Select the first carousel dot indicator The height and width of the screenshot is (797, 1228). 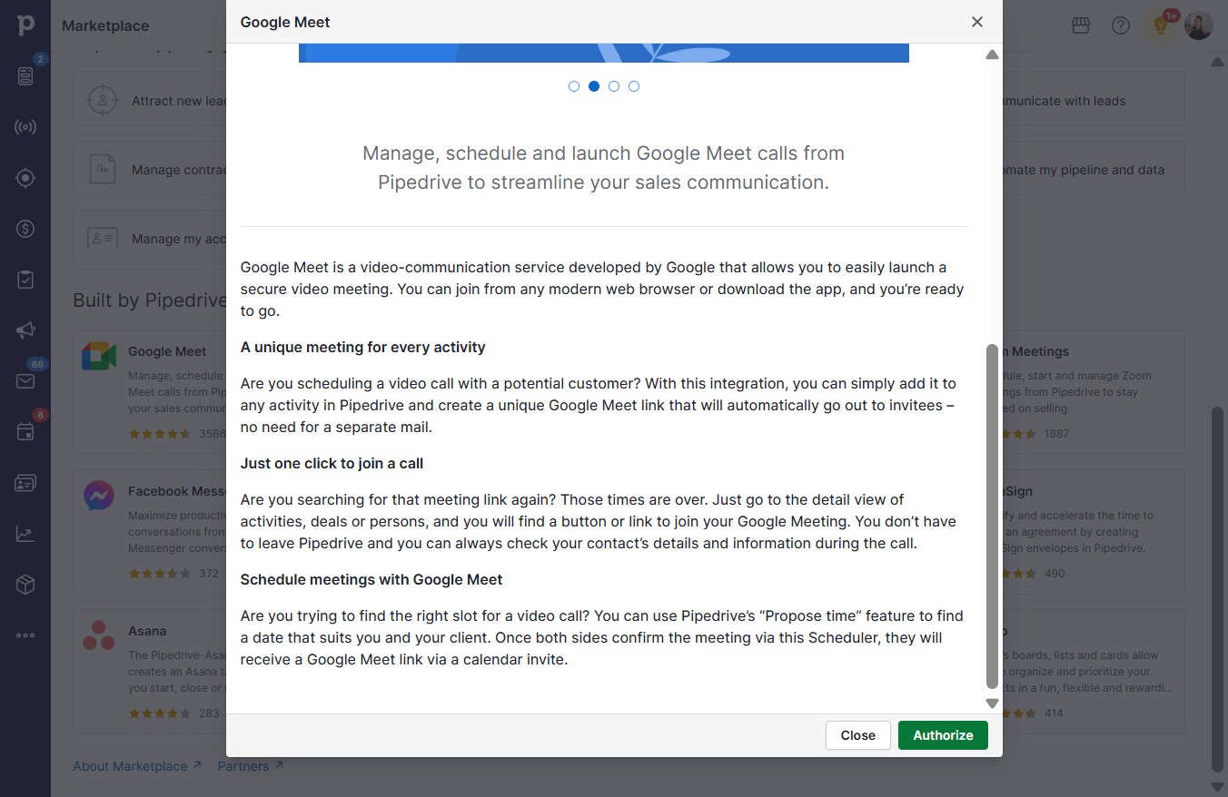tap(574, 86)
